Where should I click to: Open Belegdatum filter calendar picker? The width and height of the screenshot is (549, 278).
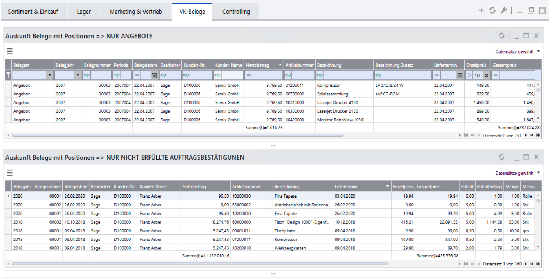[x=154, y=75]
